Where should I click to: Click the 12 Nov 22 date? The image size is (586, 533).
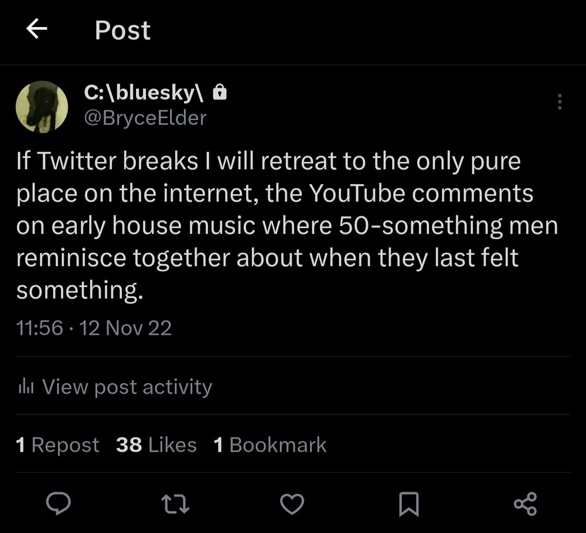(125, 328)
